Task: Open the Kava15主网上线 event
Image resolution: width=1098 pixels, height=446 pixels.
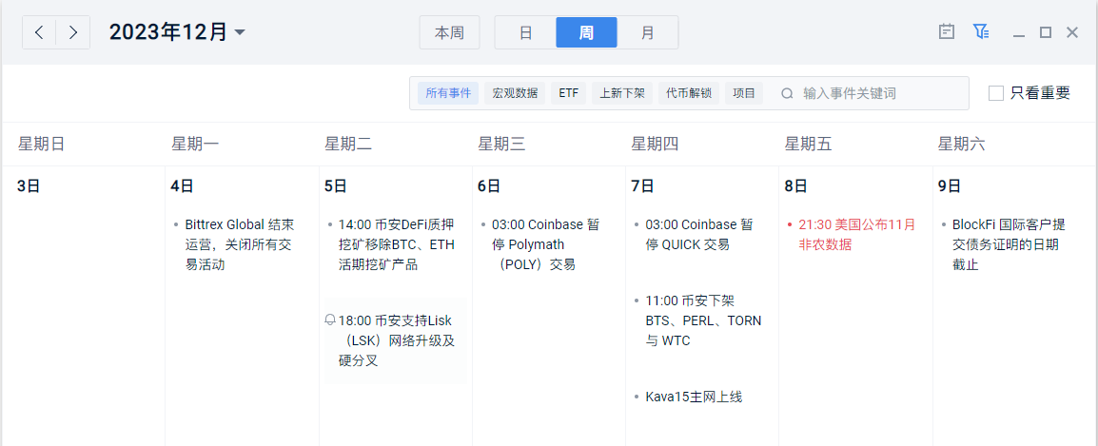Action: [694, 397]
